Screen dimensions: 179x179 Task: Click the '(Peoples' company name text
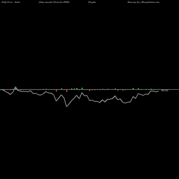coord(92,2)
